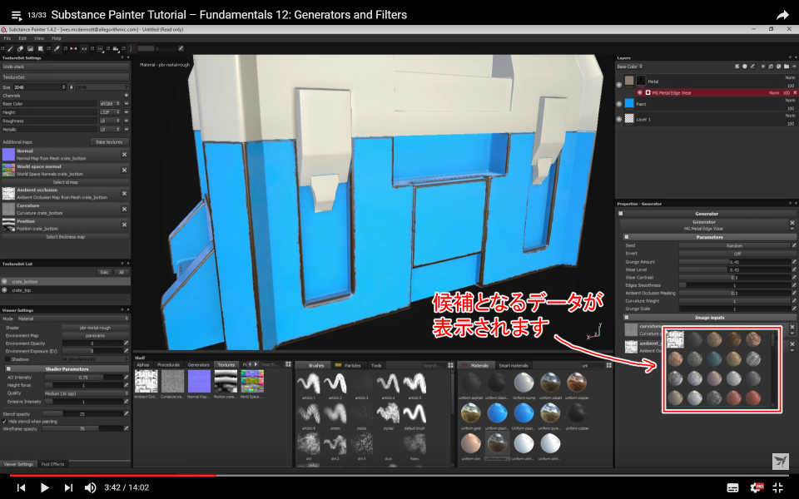
Task: Open the Size 2048 dropdown
Action: tap(40, 87)
